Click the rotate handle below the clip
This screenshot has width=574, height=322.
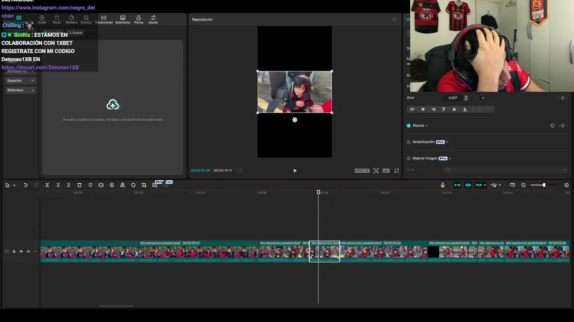(x=295, y=120)
